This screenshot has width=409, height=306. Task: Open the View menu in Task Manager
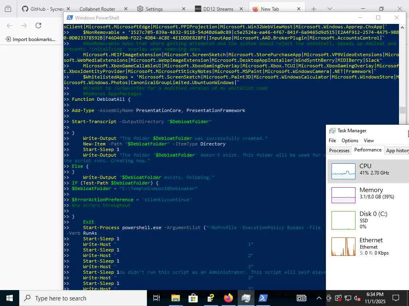coord(369,141)
